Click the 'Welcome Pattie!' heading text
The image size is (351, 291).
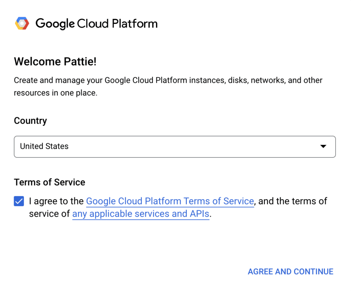(x=55, y=62)
